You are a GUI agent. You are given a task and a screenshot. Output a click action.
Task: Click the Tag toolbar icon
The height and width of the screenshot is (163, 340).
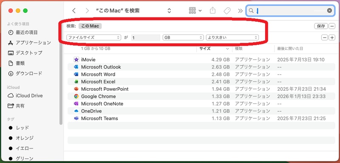click(x=227, y=11)
